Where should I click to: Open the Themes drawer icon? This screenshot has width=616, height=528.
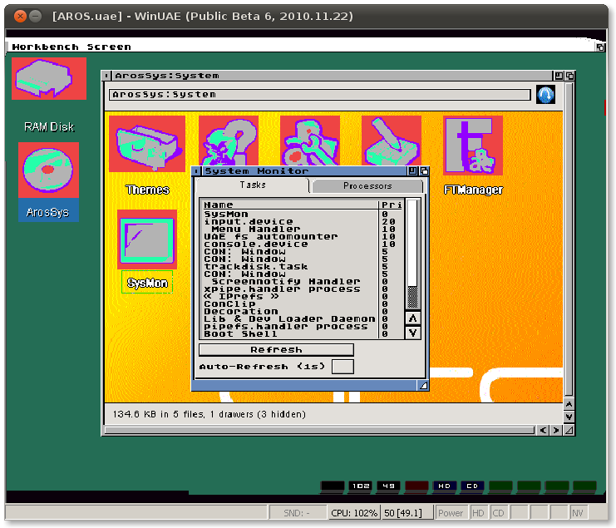coord(147,144)
